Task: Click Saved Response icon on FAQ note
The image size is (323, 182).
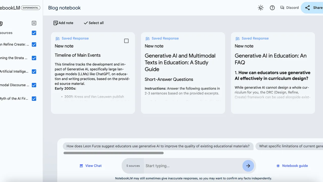Action: point(237,38)
